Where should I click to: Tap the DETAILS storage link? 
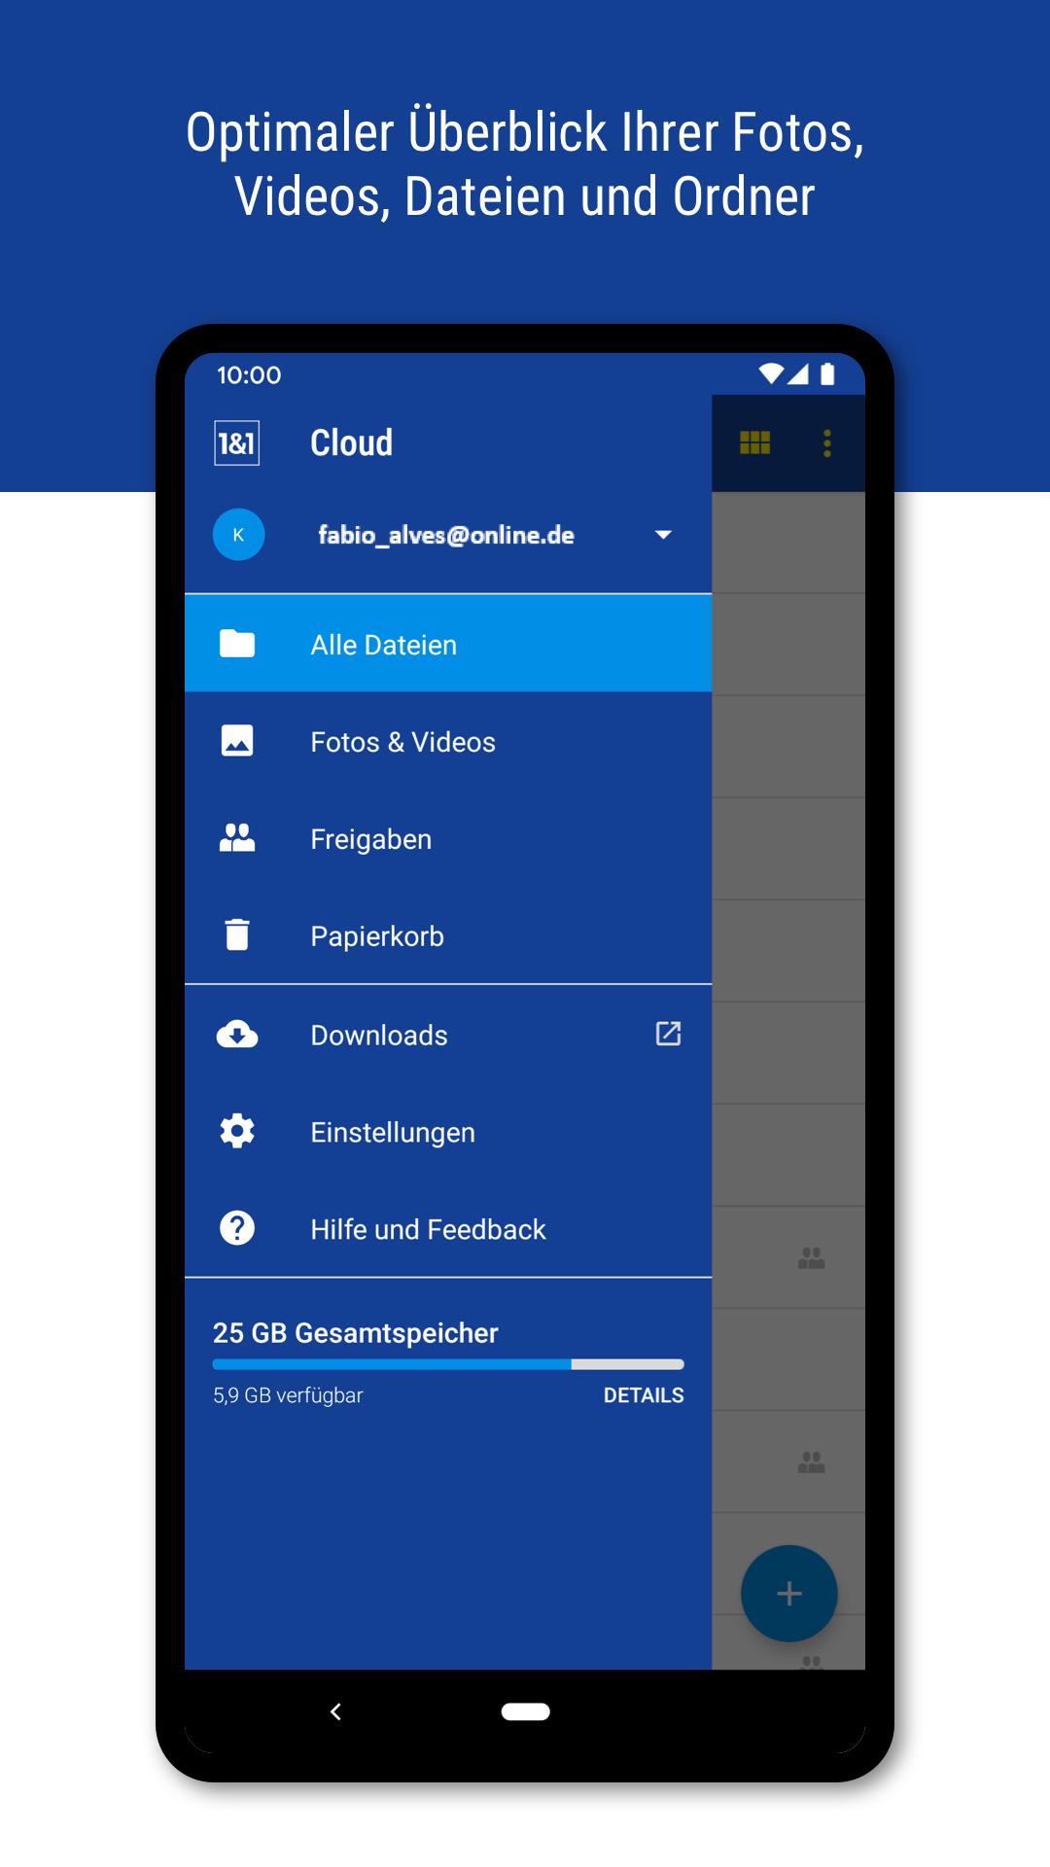(644, 1395)
